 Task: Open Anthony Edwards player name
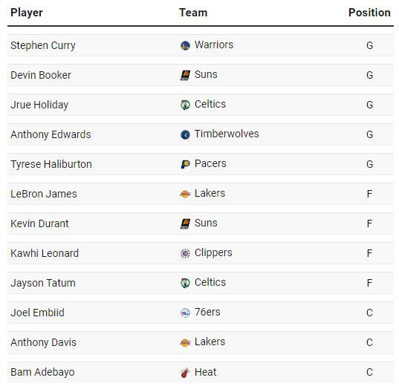[x=51, y=134]
